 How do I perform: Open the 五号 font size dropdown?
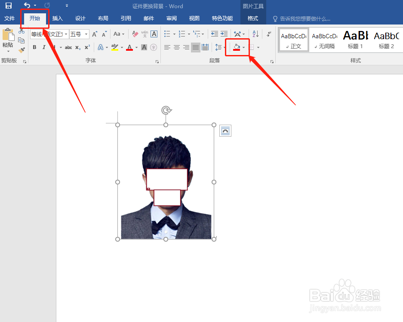[86, 34]
